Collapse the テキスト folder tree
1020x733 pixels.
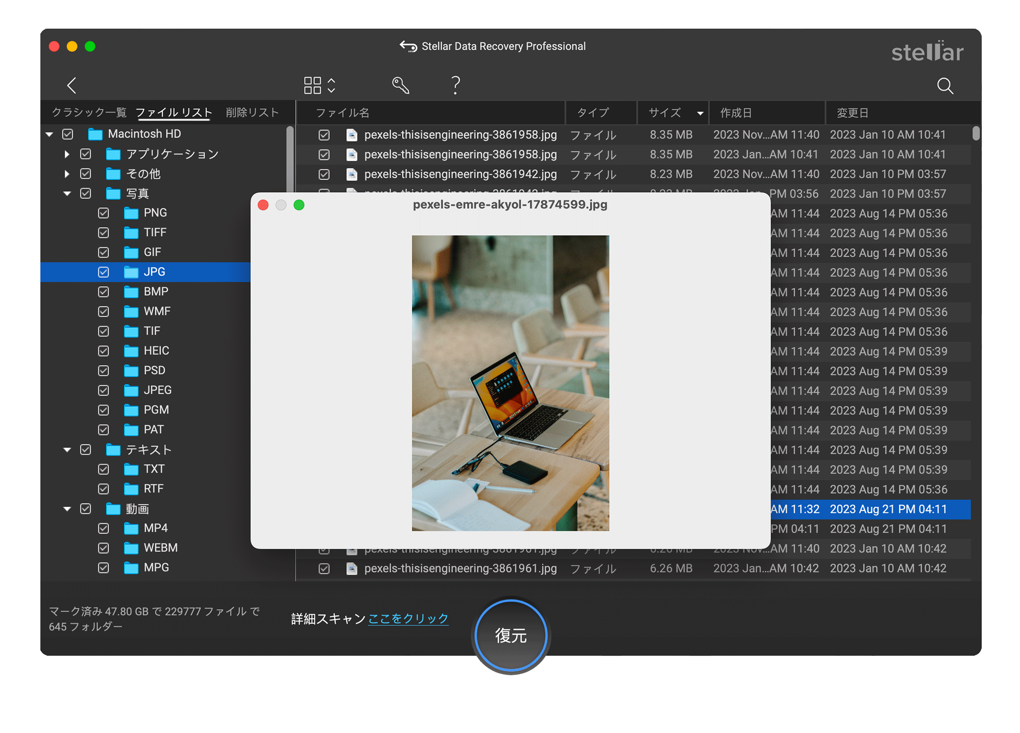67,449
